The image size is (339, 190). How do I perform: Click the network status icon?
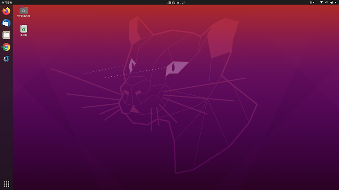click(321, 2)
